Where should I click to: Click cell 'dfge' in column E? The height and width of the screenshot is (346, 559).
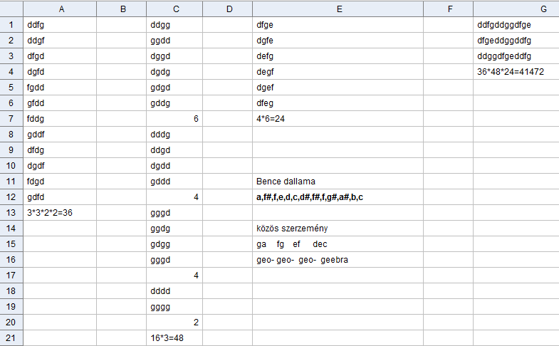tap(338, 24)
